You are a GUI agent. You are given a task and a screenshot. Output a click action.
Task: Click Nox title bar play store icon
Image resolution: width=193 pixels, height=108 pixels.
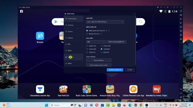pos(158,7)
